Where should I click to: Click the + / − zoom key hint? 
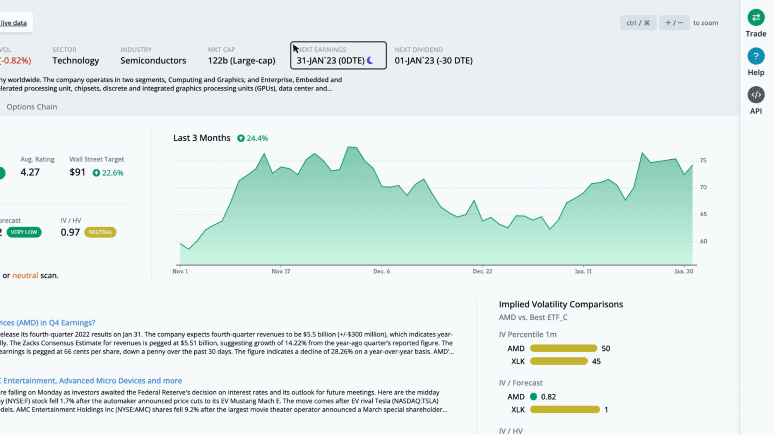point(674,23)
